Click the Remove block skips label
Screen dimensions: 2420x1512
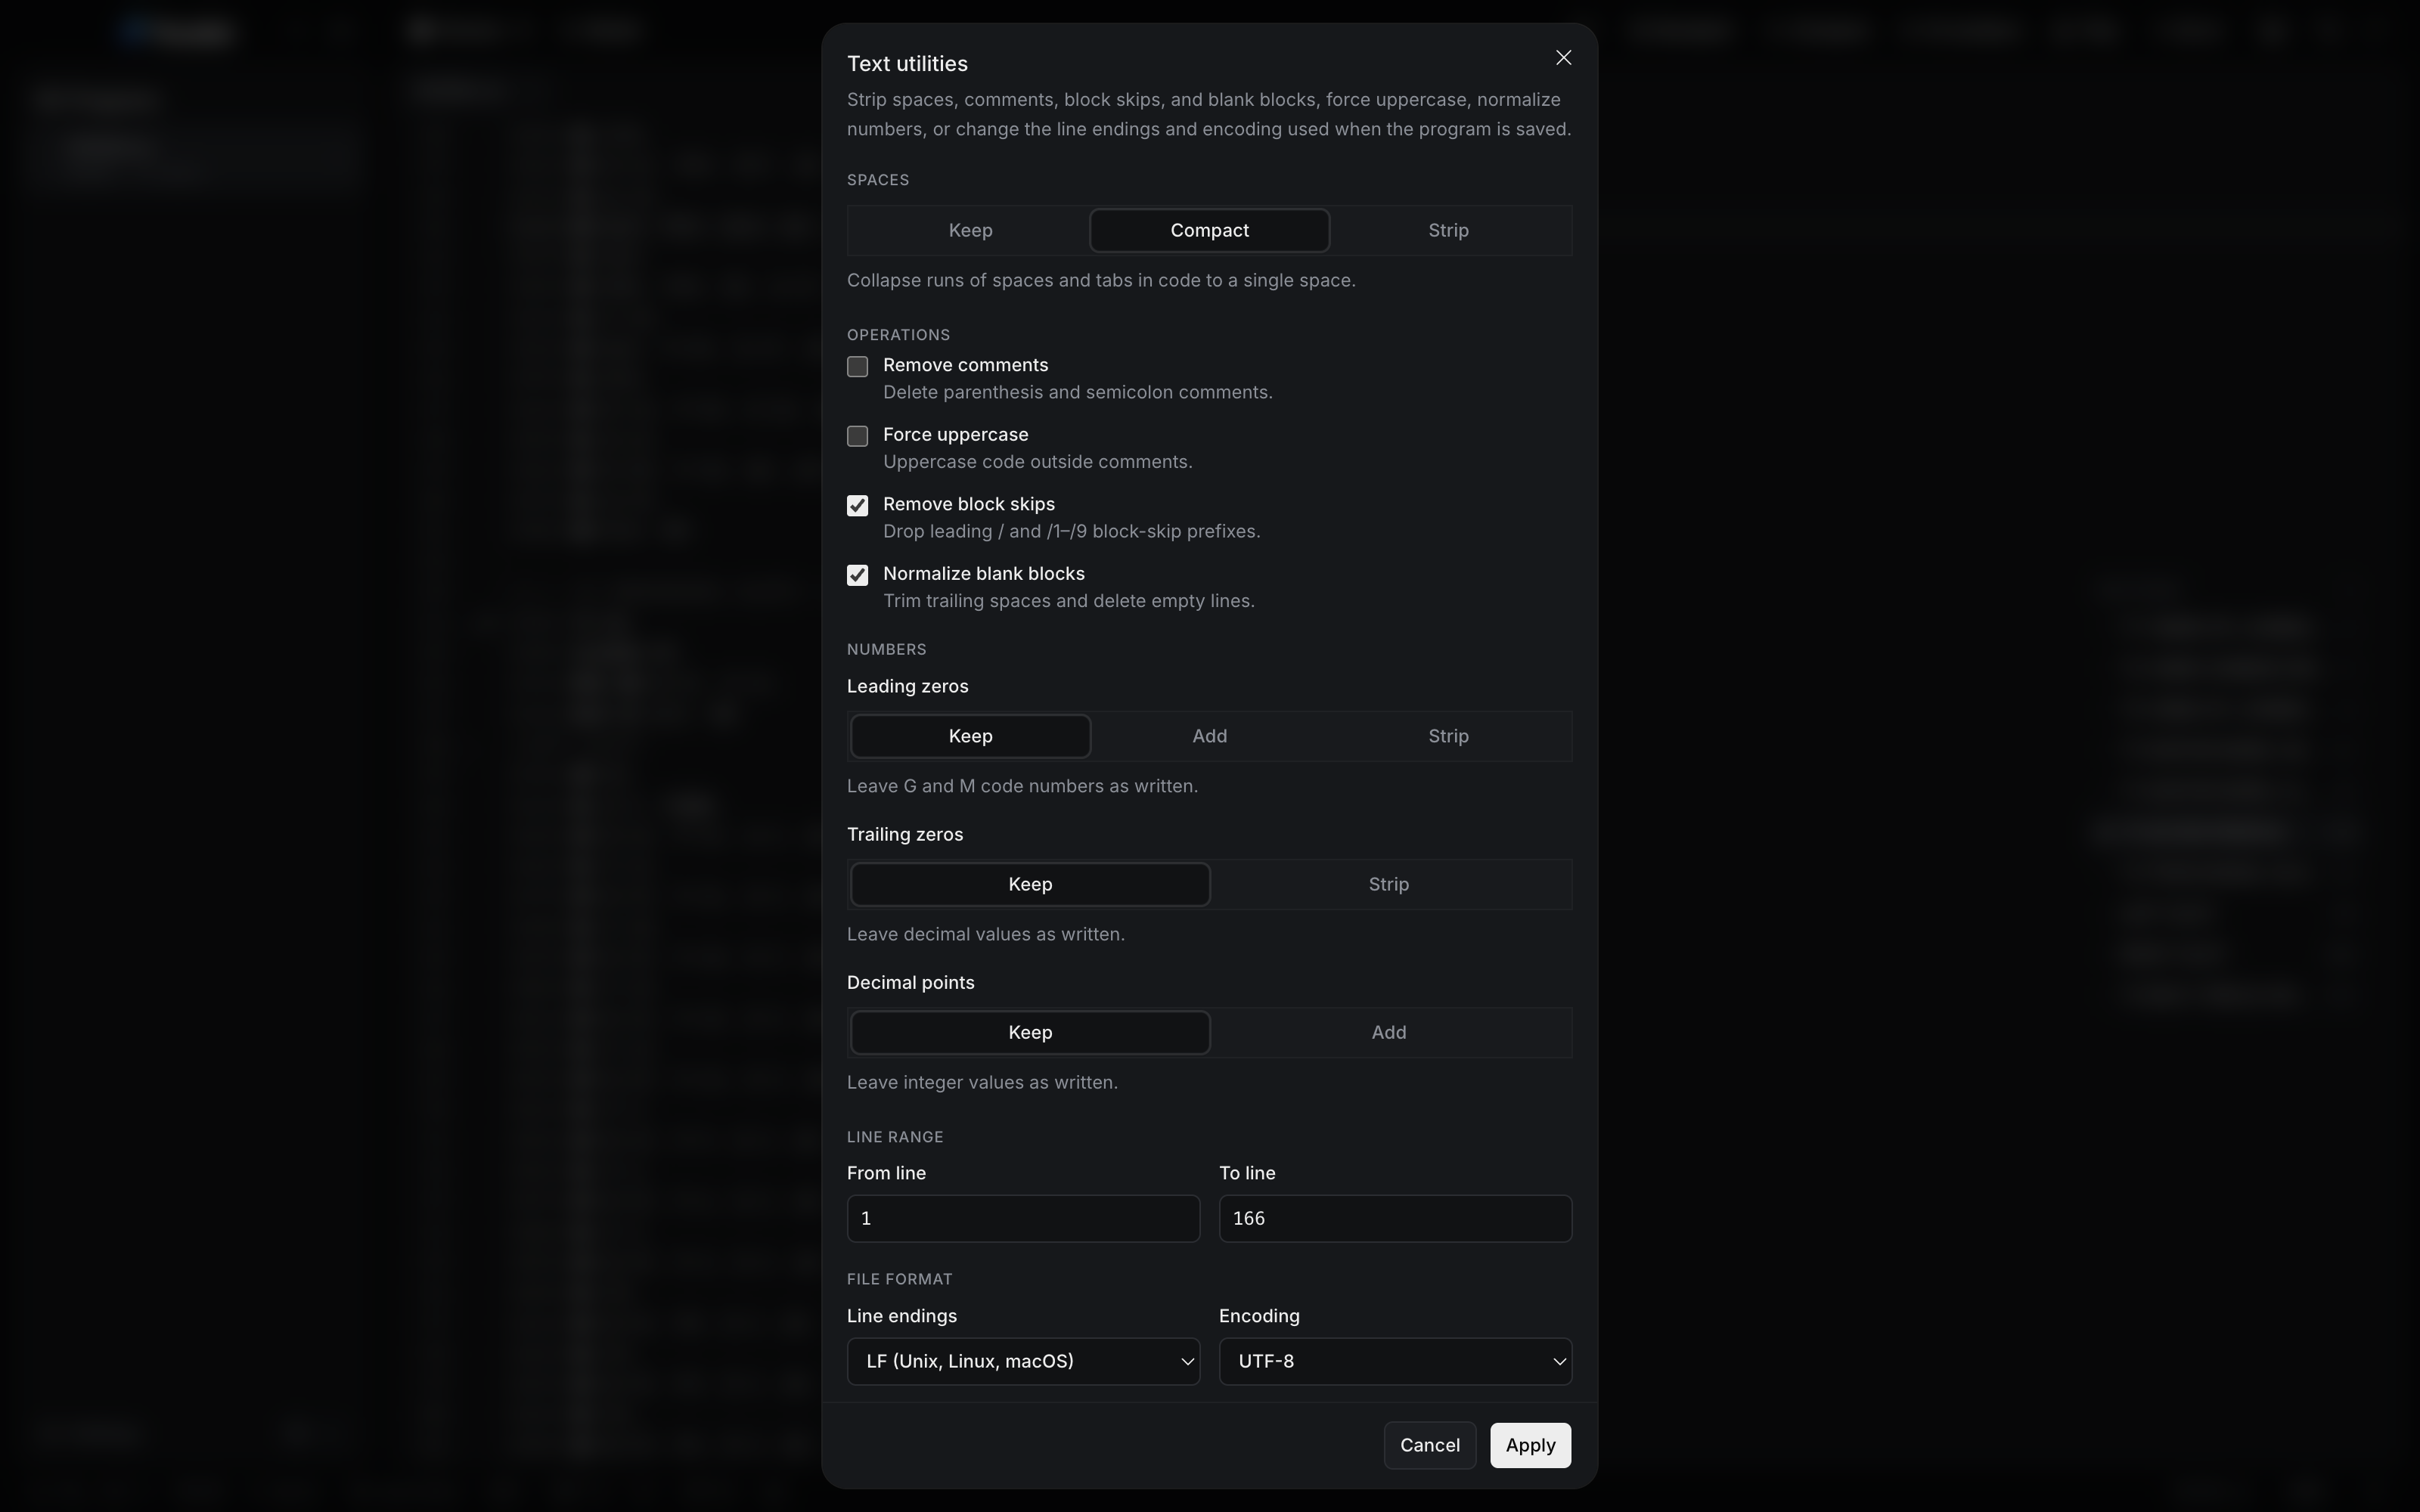coord(968,504)
